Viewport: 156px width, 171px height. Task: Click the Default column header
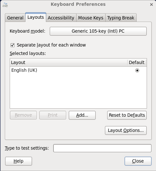point(137,62)
